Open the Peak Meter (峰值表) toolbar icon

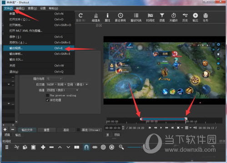(96, 18)
